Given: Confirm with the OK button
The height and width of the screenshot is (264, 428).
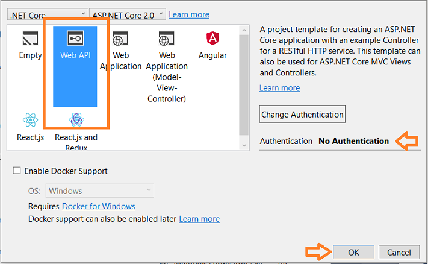Looking at the screenshot, I should [x=353, y=252].
